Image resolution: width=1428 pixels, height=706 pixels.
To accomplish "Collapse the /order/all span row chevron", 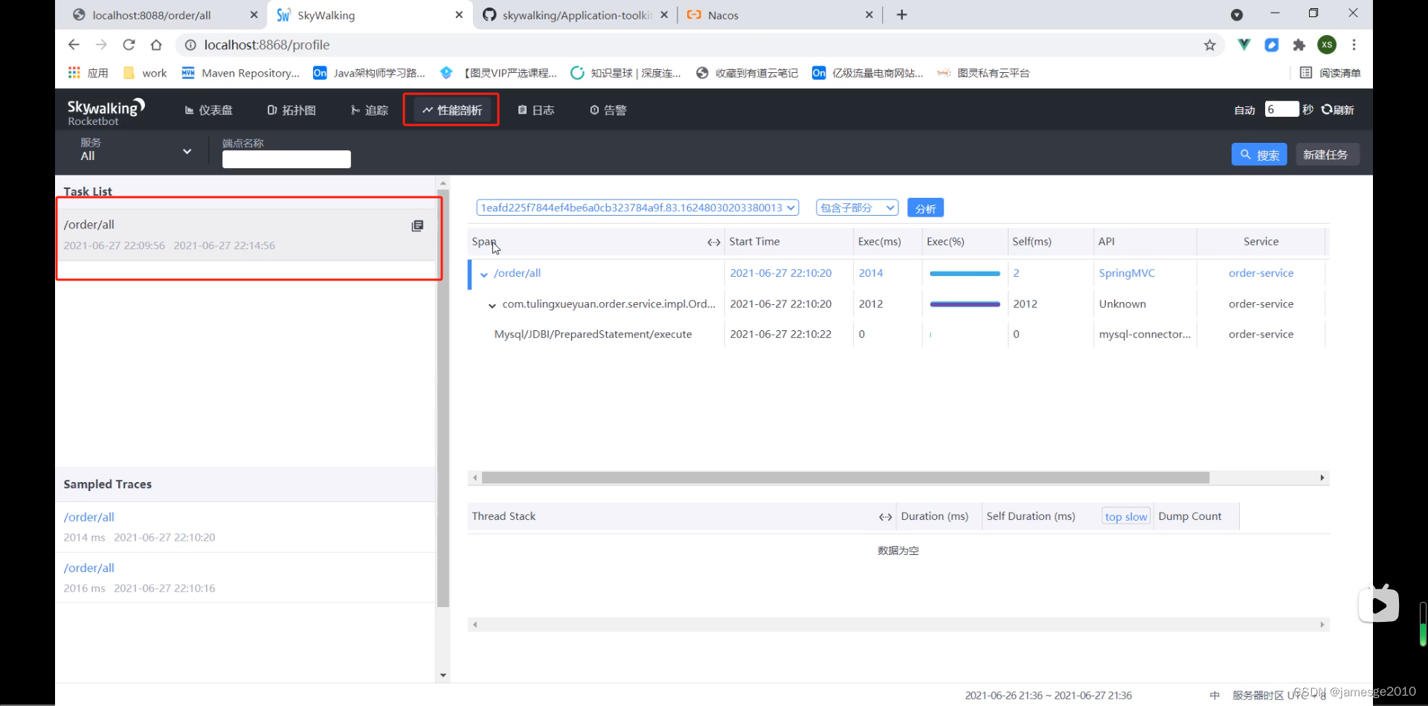I will click(x=484, y=275).
